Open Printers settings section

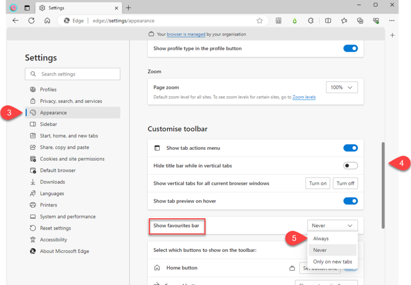[x=73, y=205]
